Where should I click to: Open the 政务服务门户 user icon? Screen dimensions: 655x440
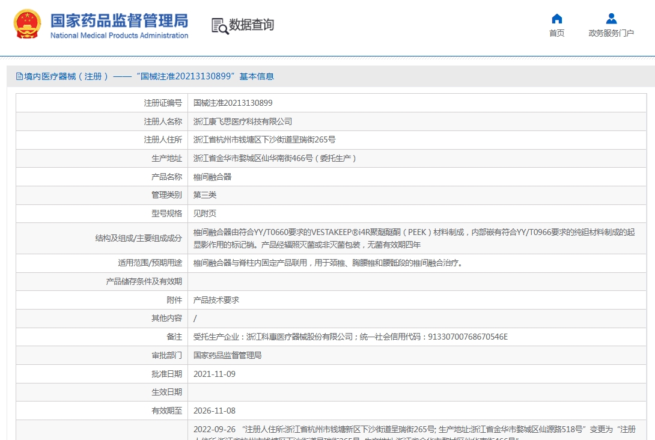(611, 19)
